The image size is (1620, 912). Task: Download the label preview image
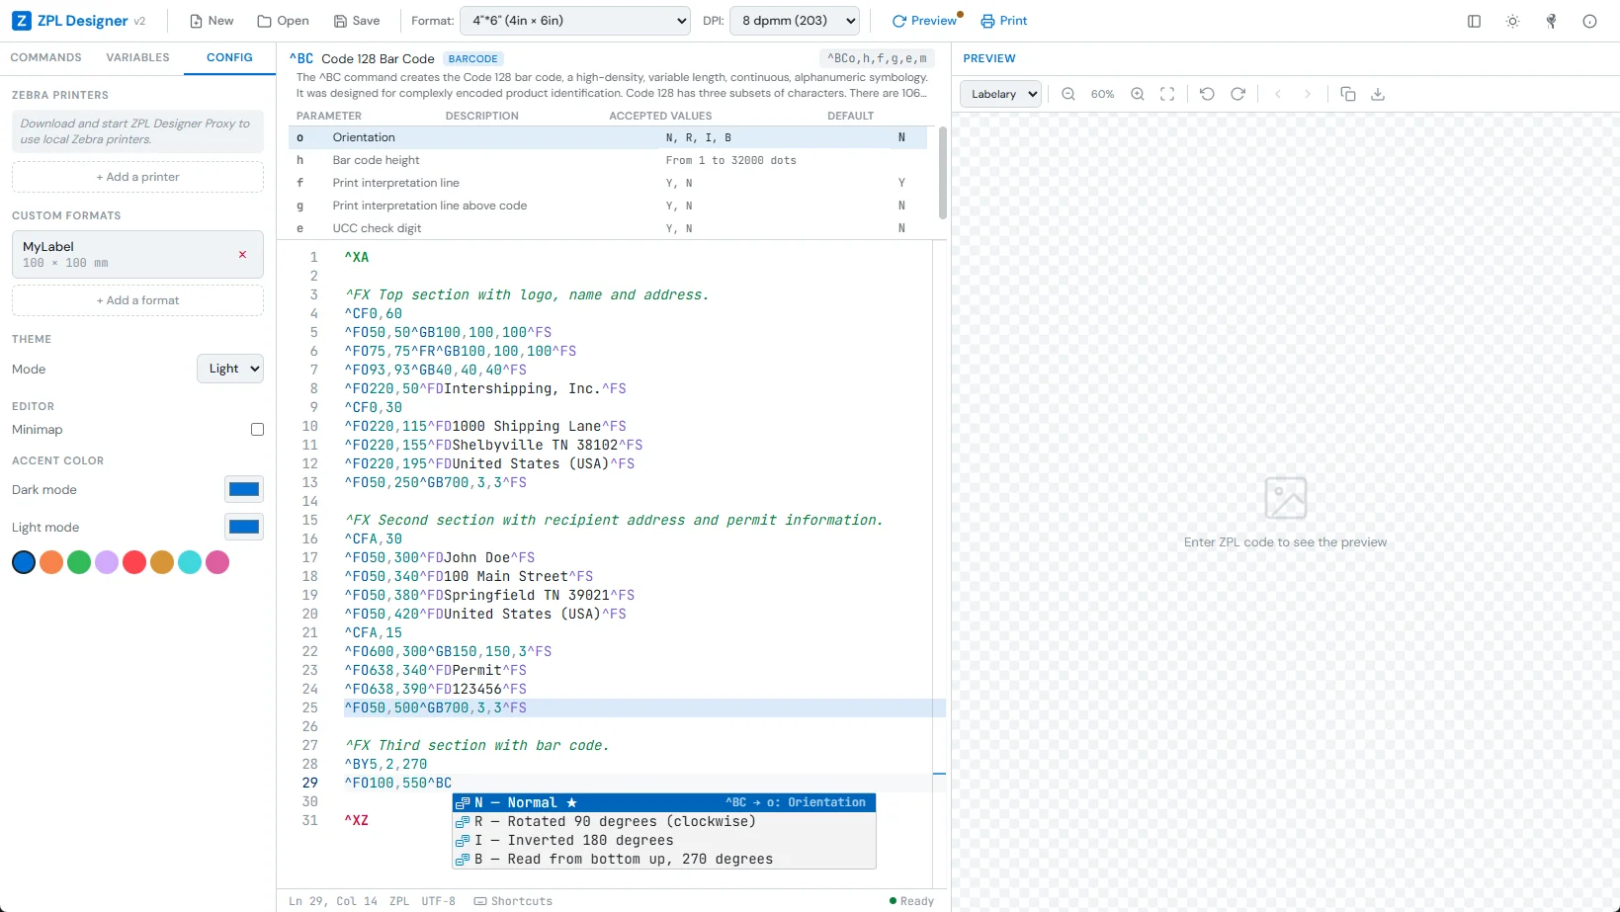click(x=1379, y=94)
